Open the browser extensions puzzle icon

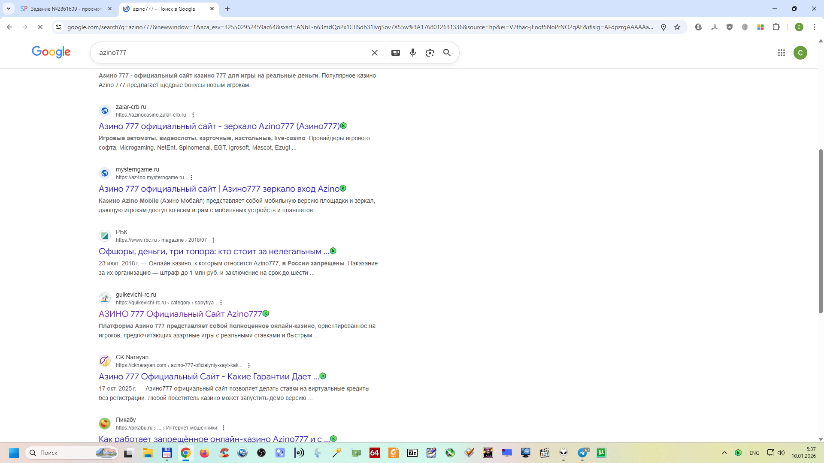(776, 27)
